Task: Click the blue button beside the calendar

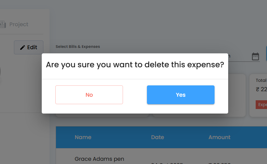Action: tap(266, 54)
